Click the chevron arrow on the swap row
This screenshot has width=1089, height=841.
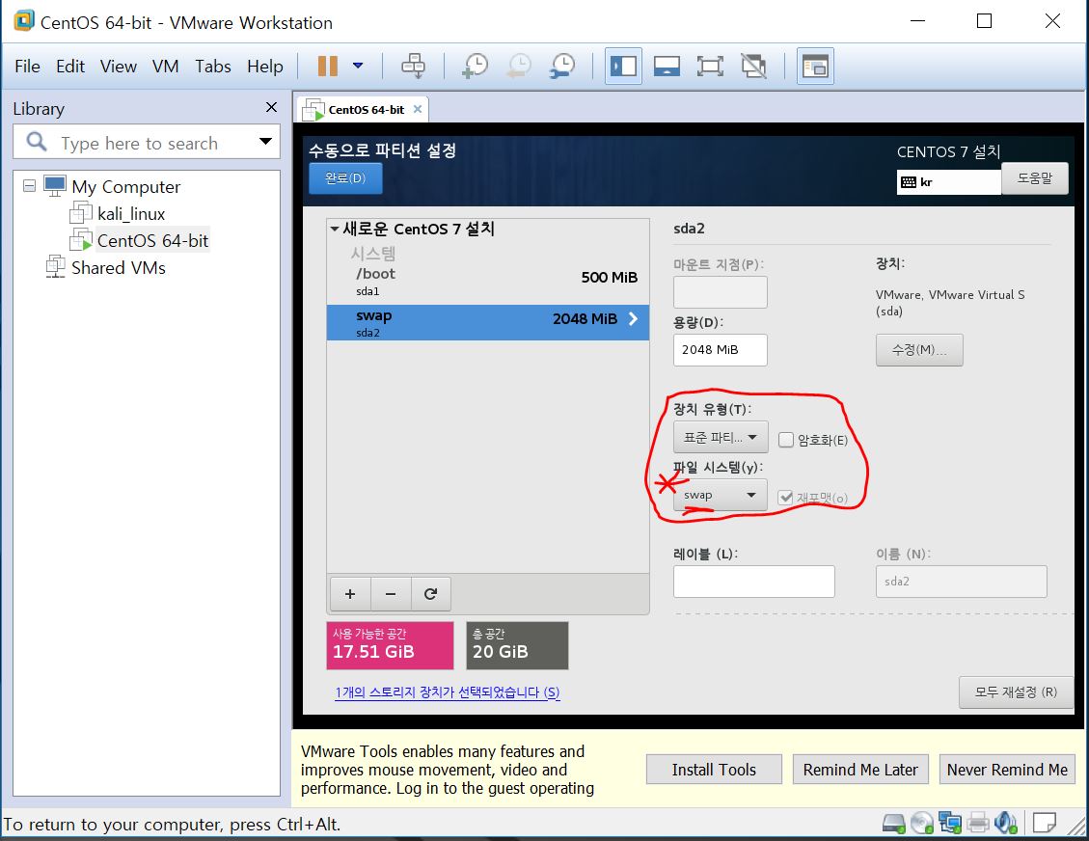(x=633, y=319)
